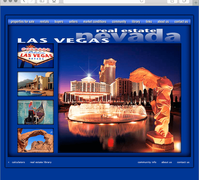
Task: Go forward with the browser forward arrow
Action: coord(31,1)
